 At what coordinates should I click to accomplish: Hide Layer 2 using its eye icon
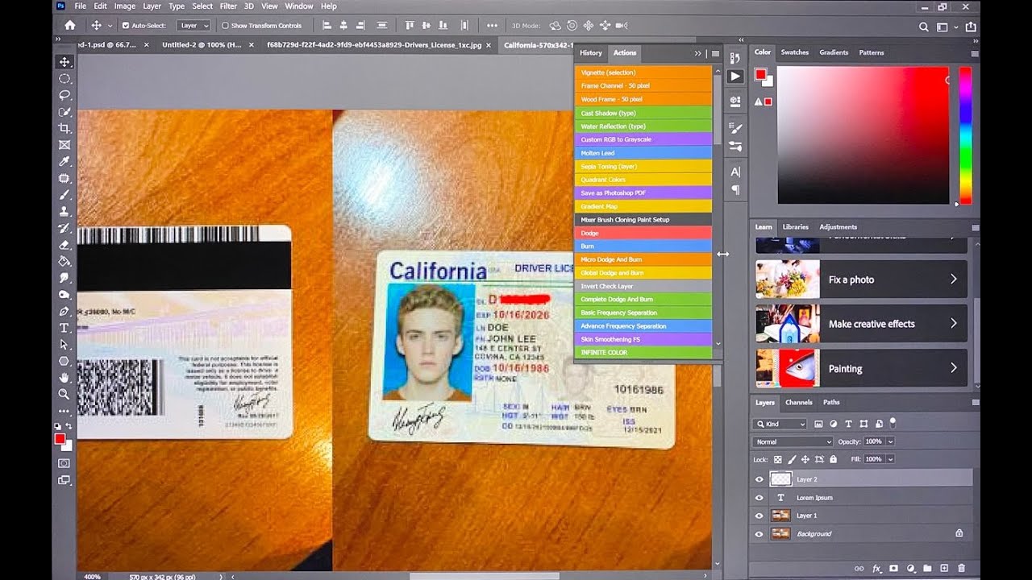point(759,479)
